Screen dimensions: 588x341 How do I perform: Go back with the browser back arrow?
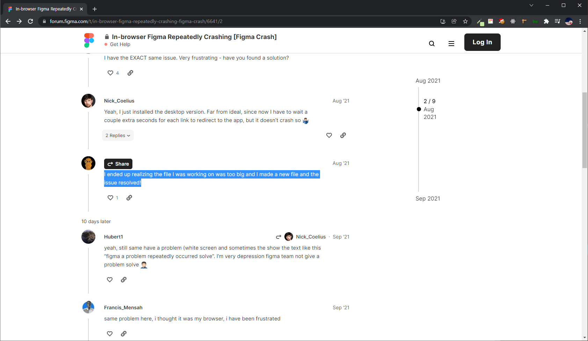8,21
